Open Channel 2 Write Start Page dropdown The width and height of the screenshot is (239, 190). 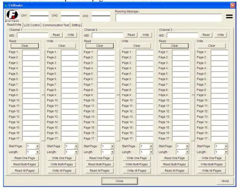tap(151, 146)
